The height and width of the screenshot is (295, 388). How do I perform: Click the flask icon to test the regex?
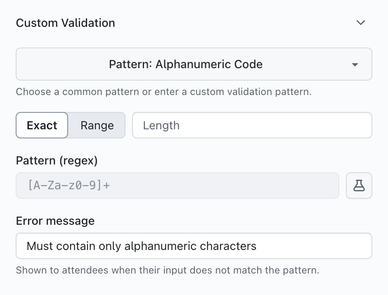pyautogui.click(x=359, y=186)
